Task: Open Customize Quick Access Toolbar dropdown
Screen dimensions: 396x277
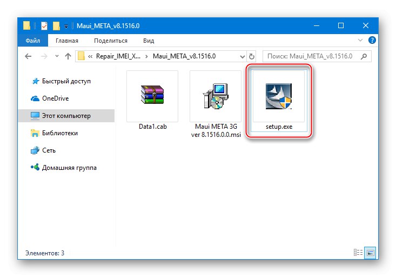Action: coord(66,26)
